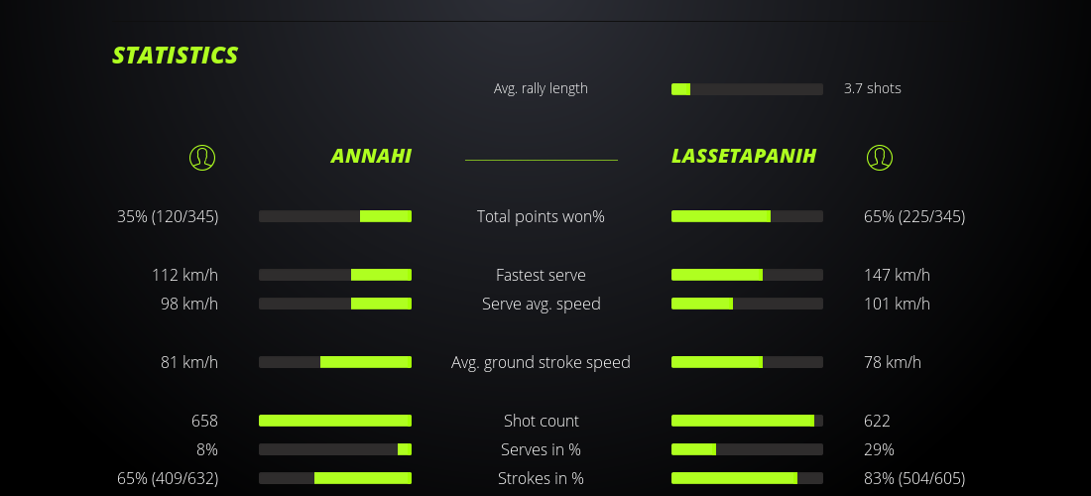1091x496 pixels.
Task: Click the 83% (504/605) strokes value
Action: (914, 478)
